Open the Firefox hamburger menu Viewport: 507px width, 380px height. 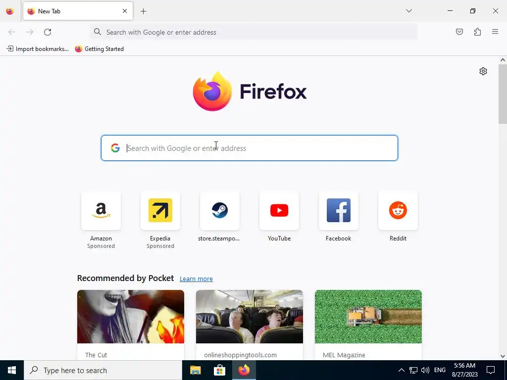click(x=495, y=32)
